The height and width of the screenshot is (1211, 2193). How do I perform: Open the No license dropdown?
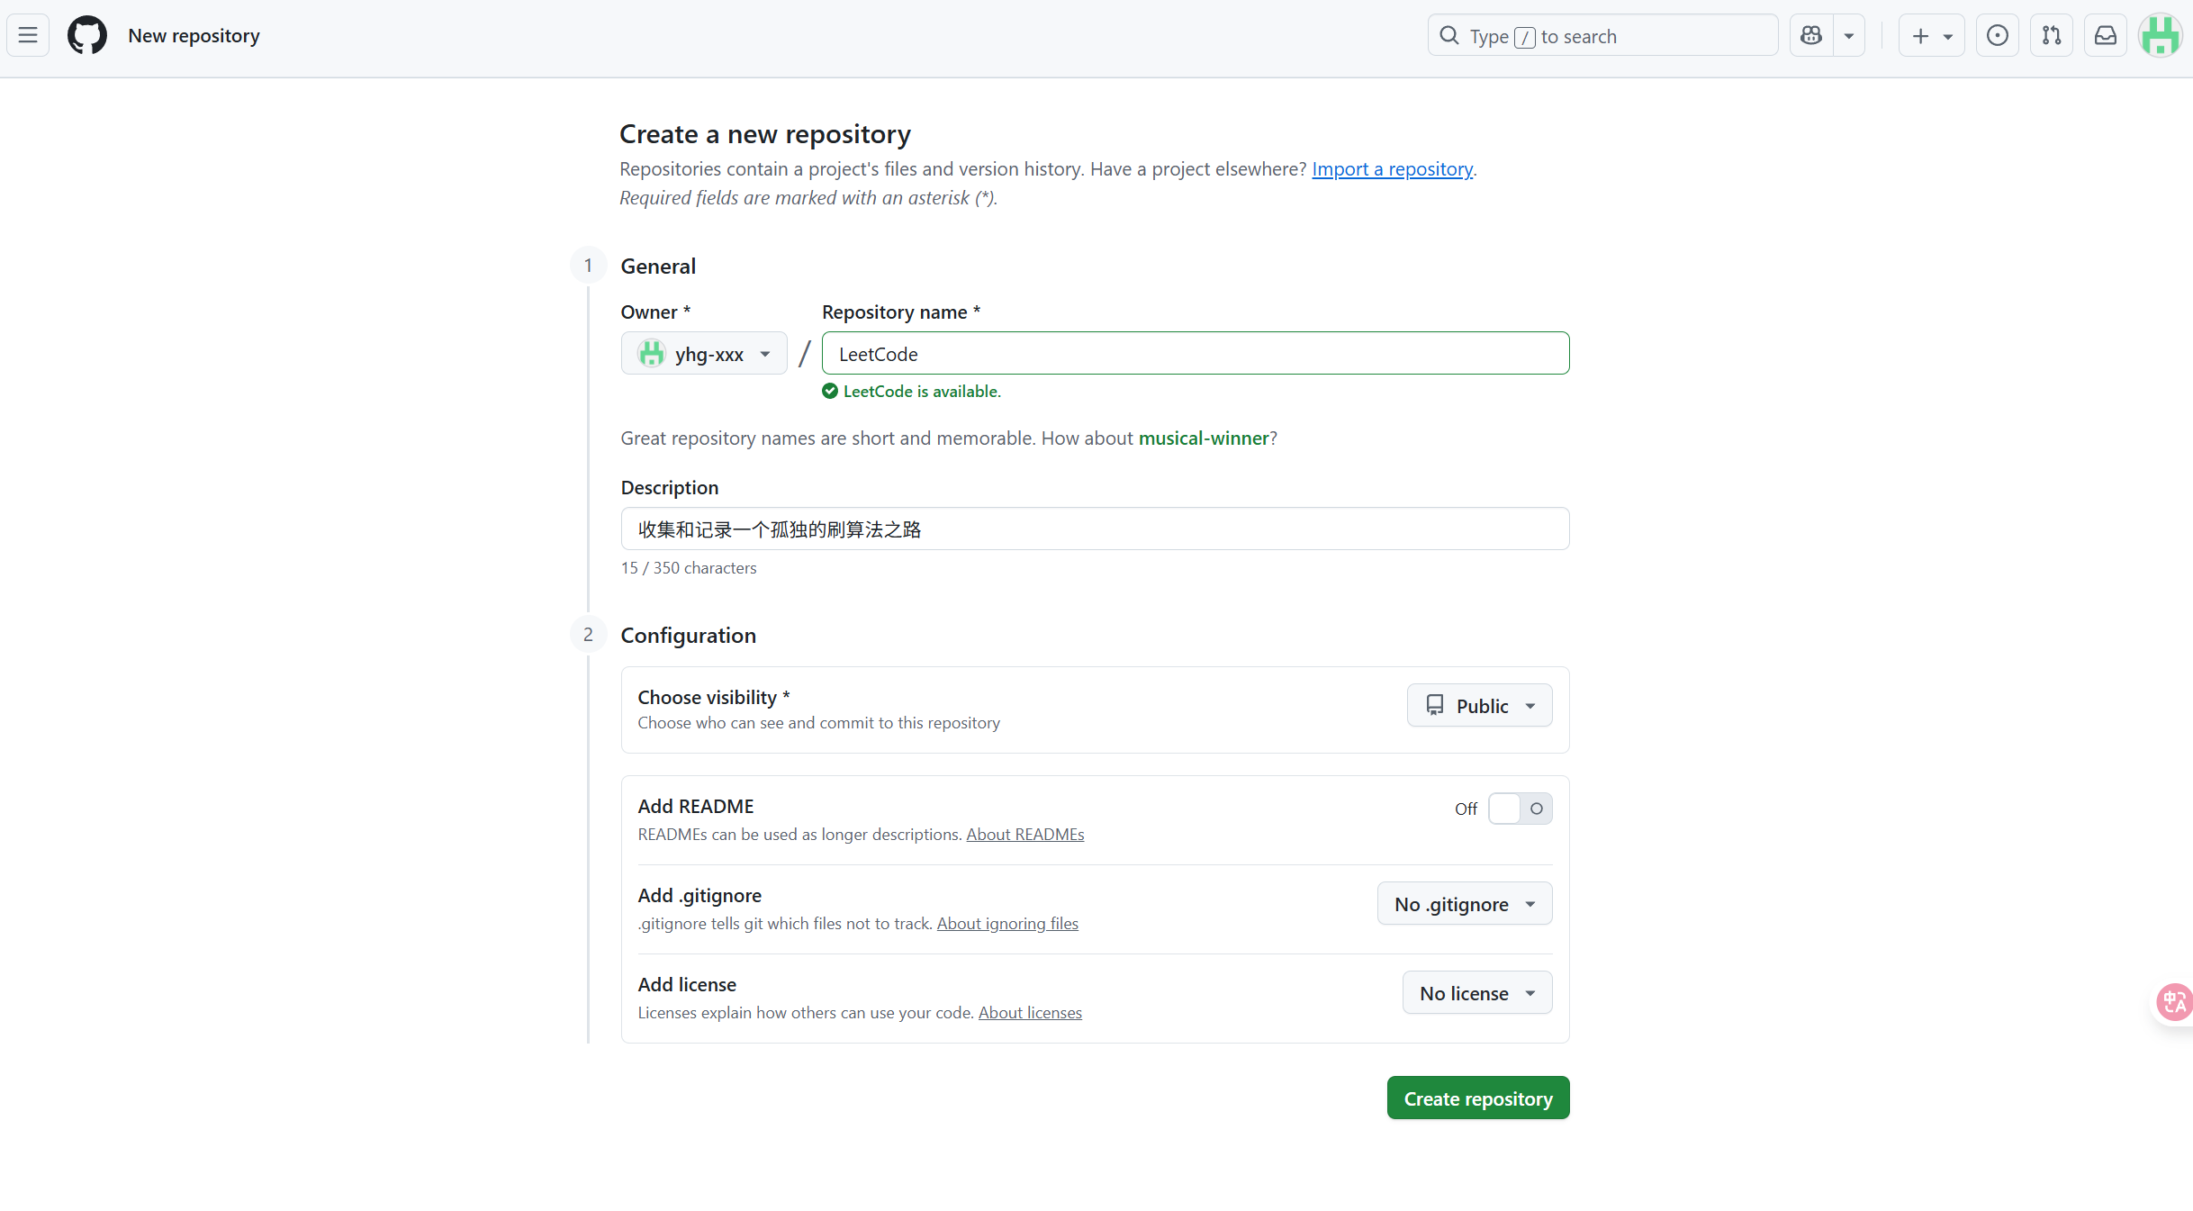[1476, 993]
